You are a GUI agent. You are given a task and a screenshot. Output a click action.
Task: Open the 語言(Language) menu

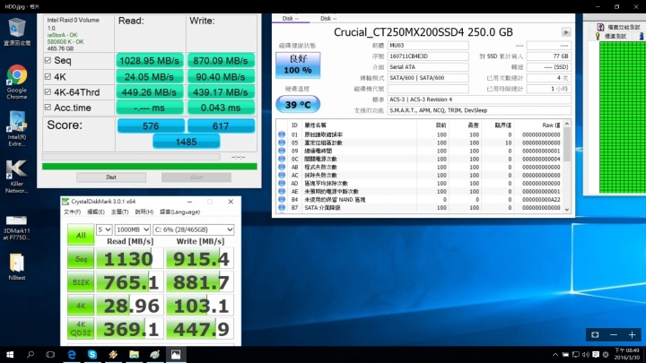(179, 212)
